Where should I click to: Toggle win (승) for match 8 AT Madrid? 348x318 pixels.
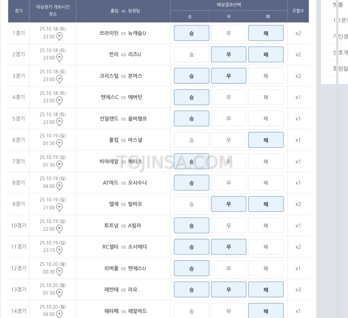tap(191, 183)
